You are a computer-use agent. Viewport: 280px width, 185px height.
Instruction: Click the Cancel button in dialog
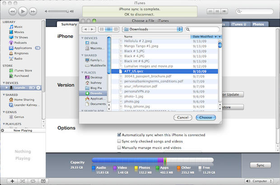[x=182, y=117]
